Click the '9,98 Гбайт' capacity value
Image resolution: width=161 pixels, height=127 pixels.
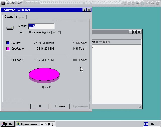coord(80,60)
